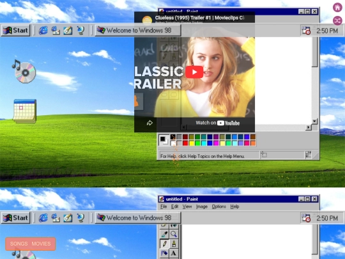Click the canvas scroll right arrow
Image resolution: width=345 pixels, height=259 pixels.
(x=308, y=127)
